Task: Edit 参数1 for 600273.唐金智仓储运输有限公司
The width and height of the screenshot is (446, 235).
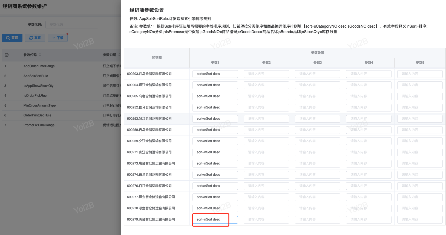Action: [215, 164]
